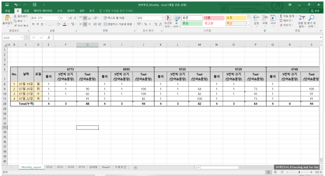Image resolution: width=325 pixels, height=176 pixels.
Task: Open the borders dropdown arrow
Action: pyautogui.click(x=53, y=24)
